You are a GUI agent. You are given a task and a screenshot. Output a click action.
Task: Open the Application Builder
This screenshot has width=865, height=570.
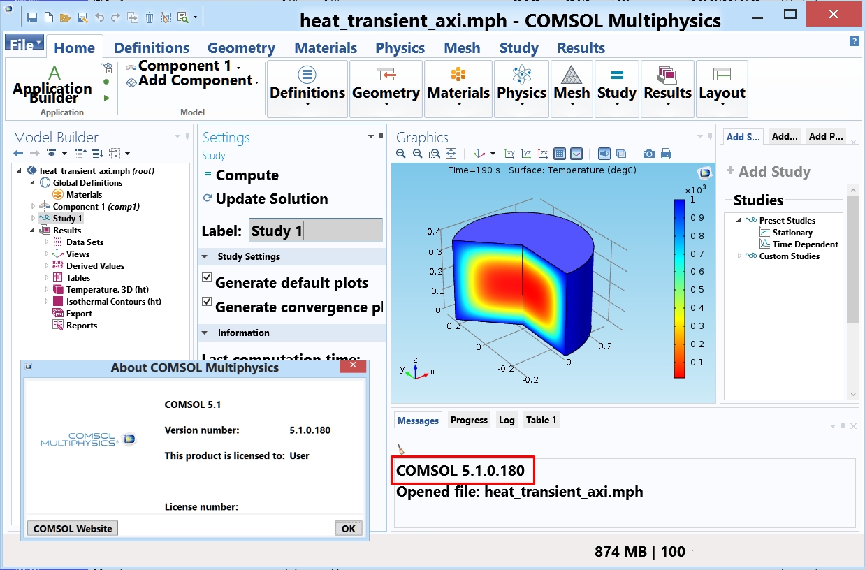(x=52, y=83)
